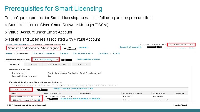Click the Export-Controlled column header
The height and width of the screenshot is (112, 200).
point(132,93)
